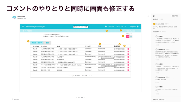Click the 新規コメントを記入 comment field

(159, 99)
